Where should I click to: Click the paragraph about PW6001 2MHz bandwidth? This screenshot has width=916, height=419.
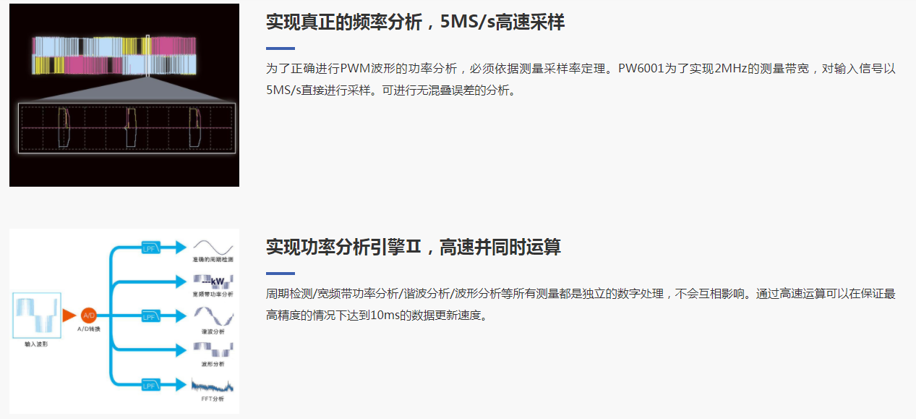point(581,80)
